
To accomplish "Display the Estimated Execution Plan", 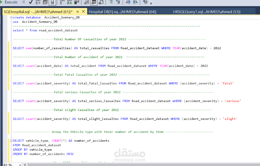I will [38, 2].
